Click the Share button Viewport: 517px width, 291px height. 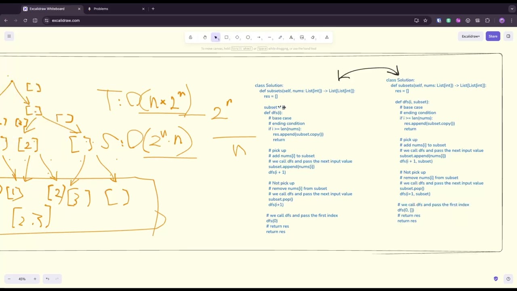[x=493, y=36]
